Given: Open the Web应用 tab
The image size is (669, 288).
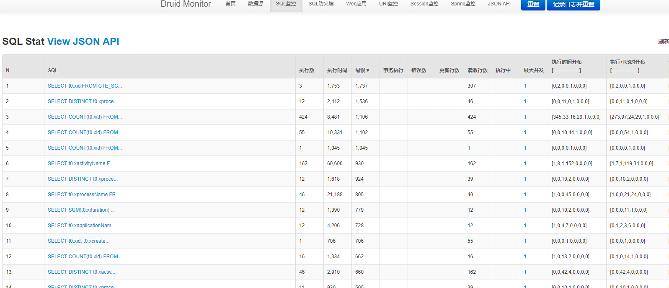Looking at the screenshot, I should click(x=356, y=4).
